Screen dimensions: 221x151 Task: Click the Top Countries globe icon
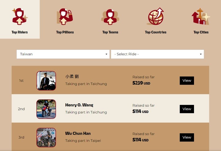pyautogui.click(x=155, y=17)
